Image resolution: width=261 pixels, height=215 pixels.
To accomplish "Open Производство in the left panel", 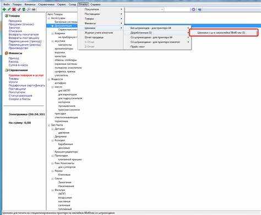I will [x=18, y=48].
